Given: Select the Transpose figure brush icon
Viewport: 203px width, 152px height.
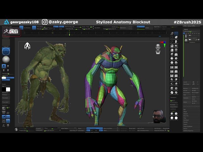Looking at the screenshot, I should 176,42.
